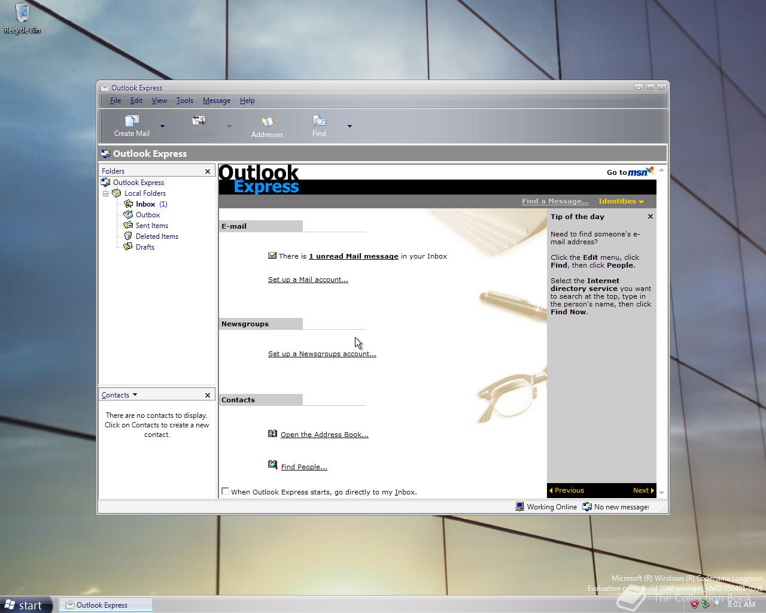Open the Addresses book toolbar icon
The height and width of the screenshot is (613, 766).
[267, 122]
